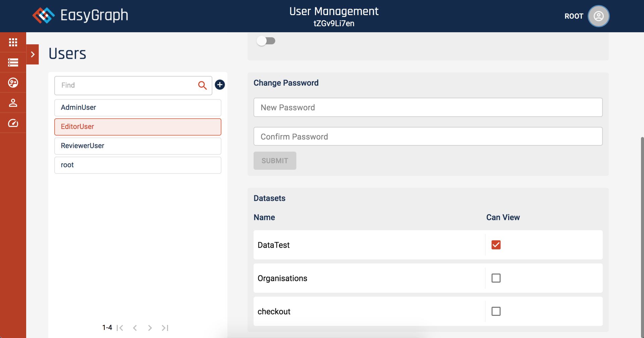
Task: Jump to last page of users
Action: point(165,328)
